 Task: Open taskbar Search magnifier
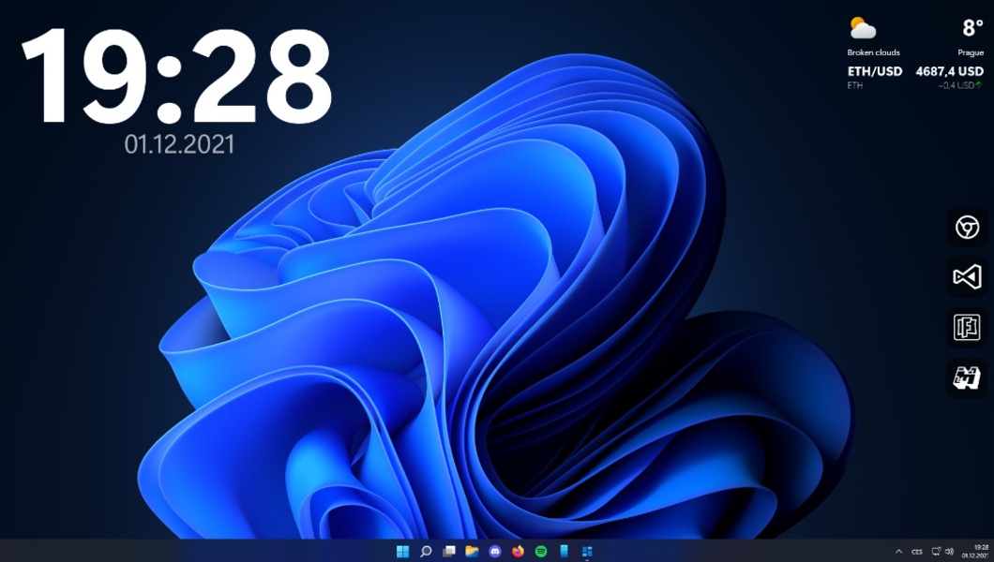coord(426,551)
